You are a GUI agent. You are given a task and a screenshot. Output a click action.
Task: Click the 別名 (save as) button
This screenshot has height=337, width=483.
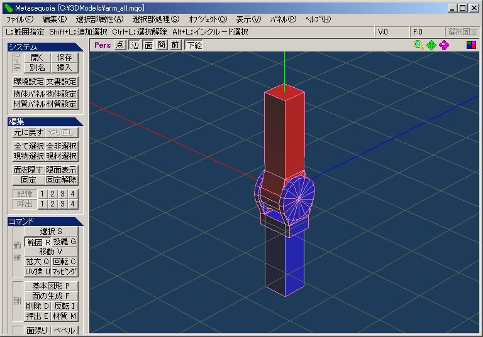pos(37,68)
